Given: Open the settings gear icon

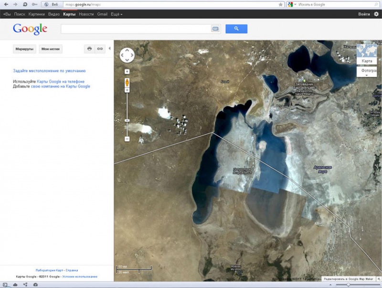Looking at the screenshot, I should pos(376,14).
